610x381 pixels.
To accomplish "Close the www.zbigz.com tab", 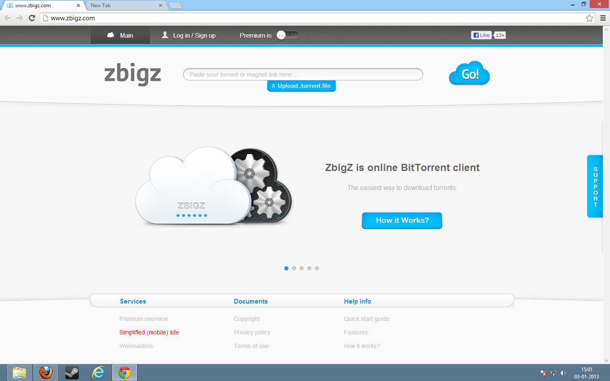I will (78, 6).
